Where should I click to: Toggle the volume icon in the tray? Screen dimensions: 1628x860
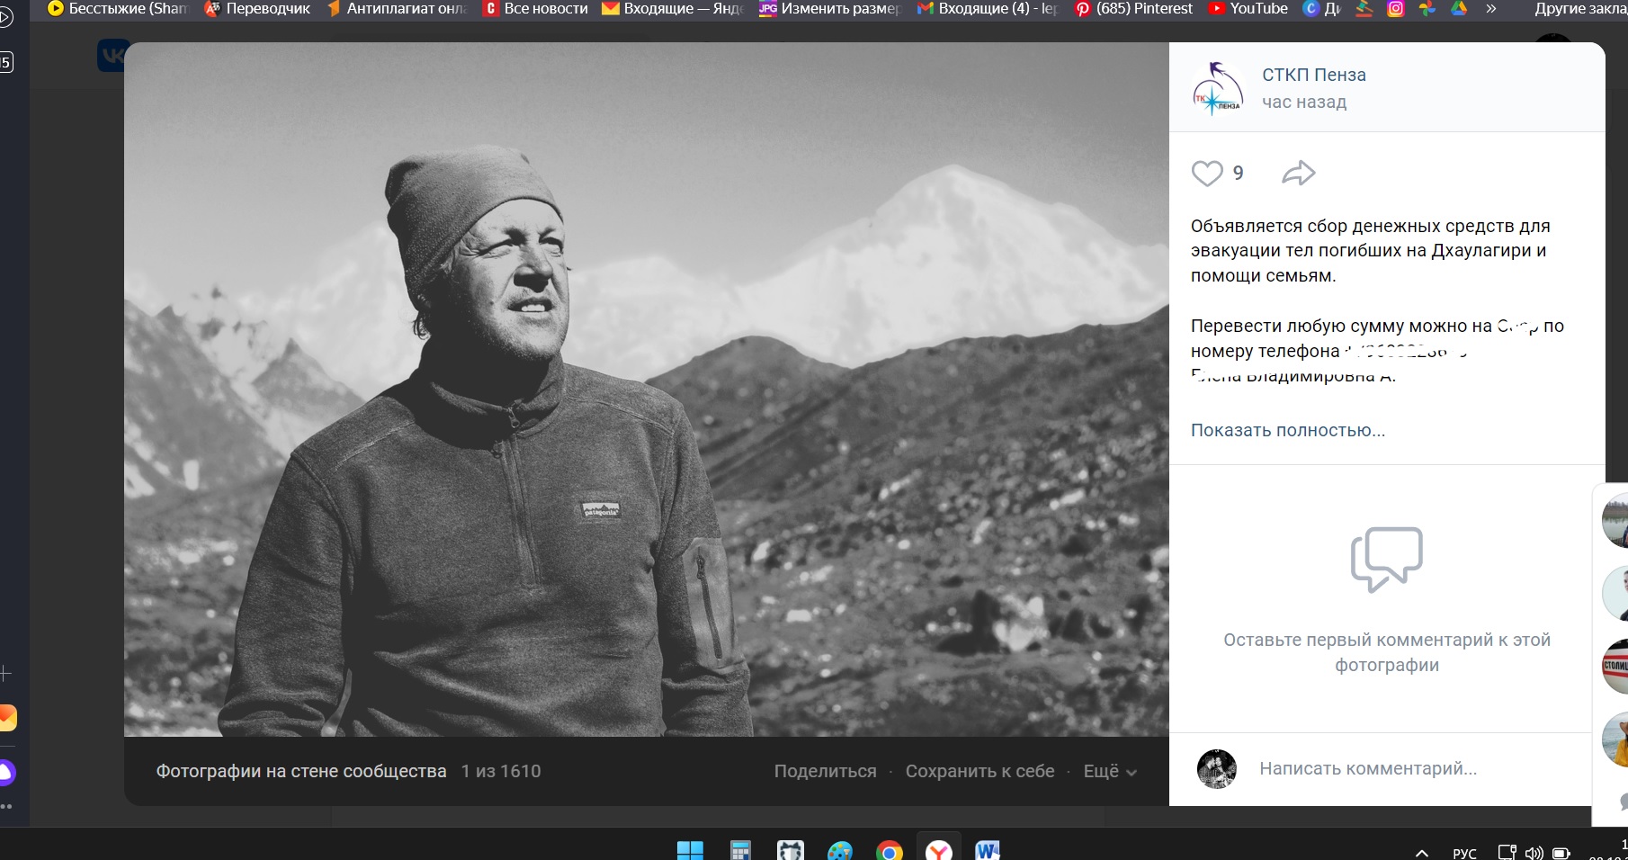click(x=1534, y=853)
